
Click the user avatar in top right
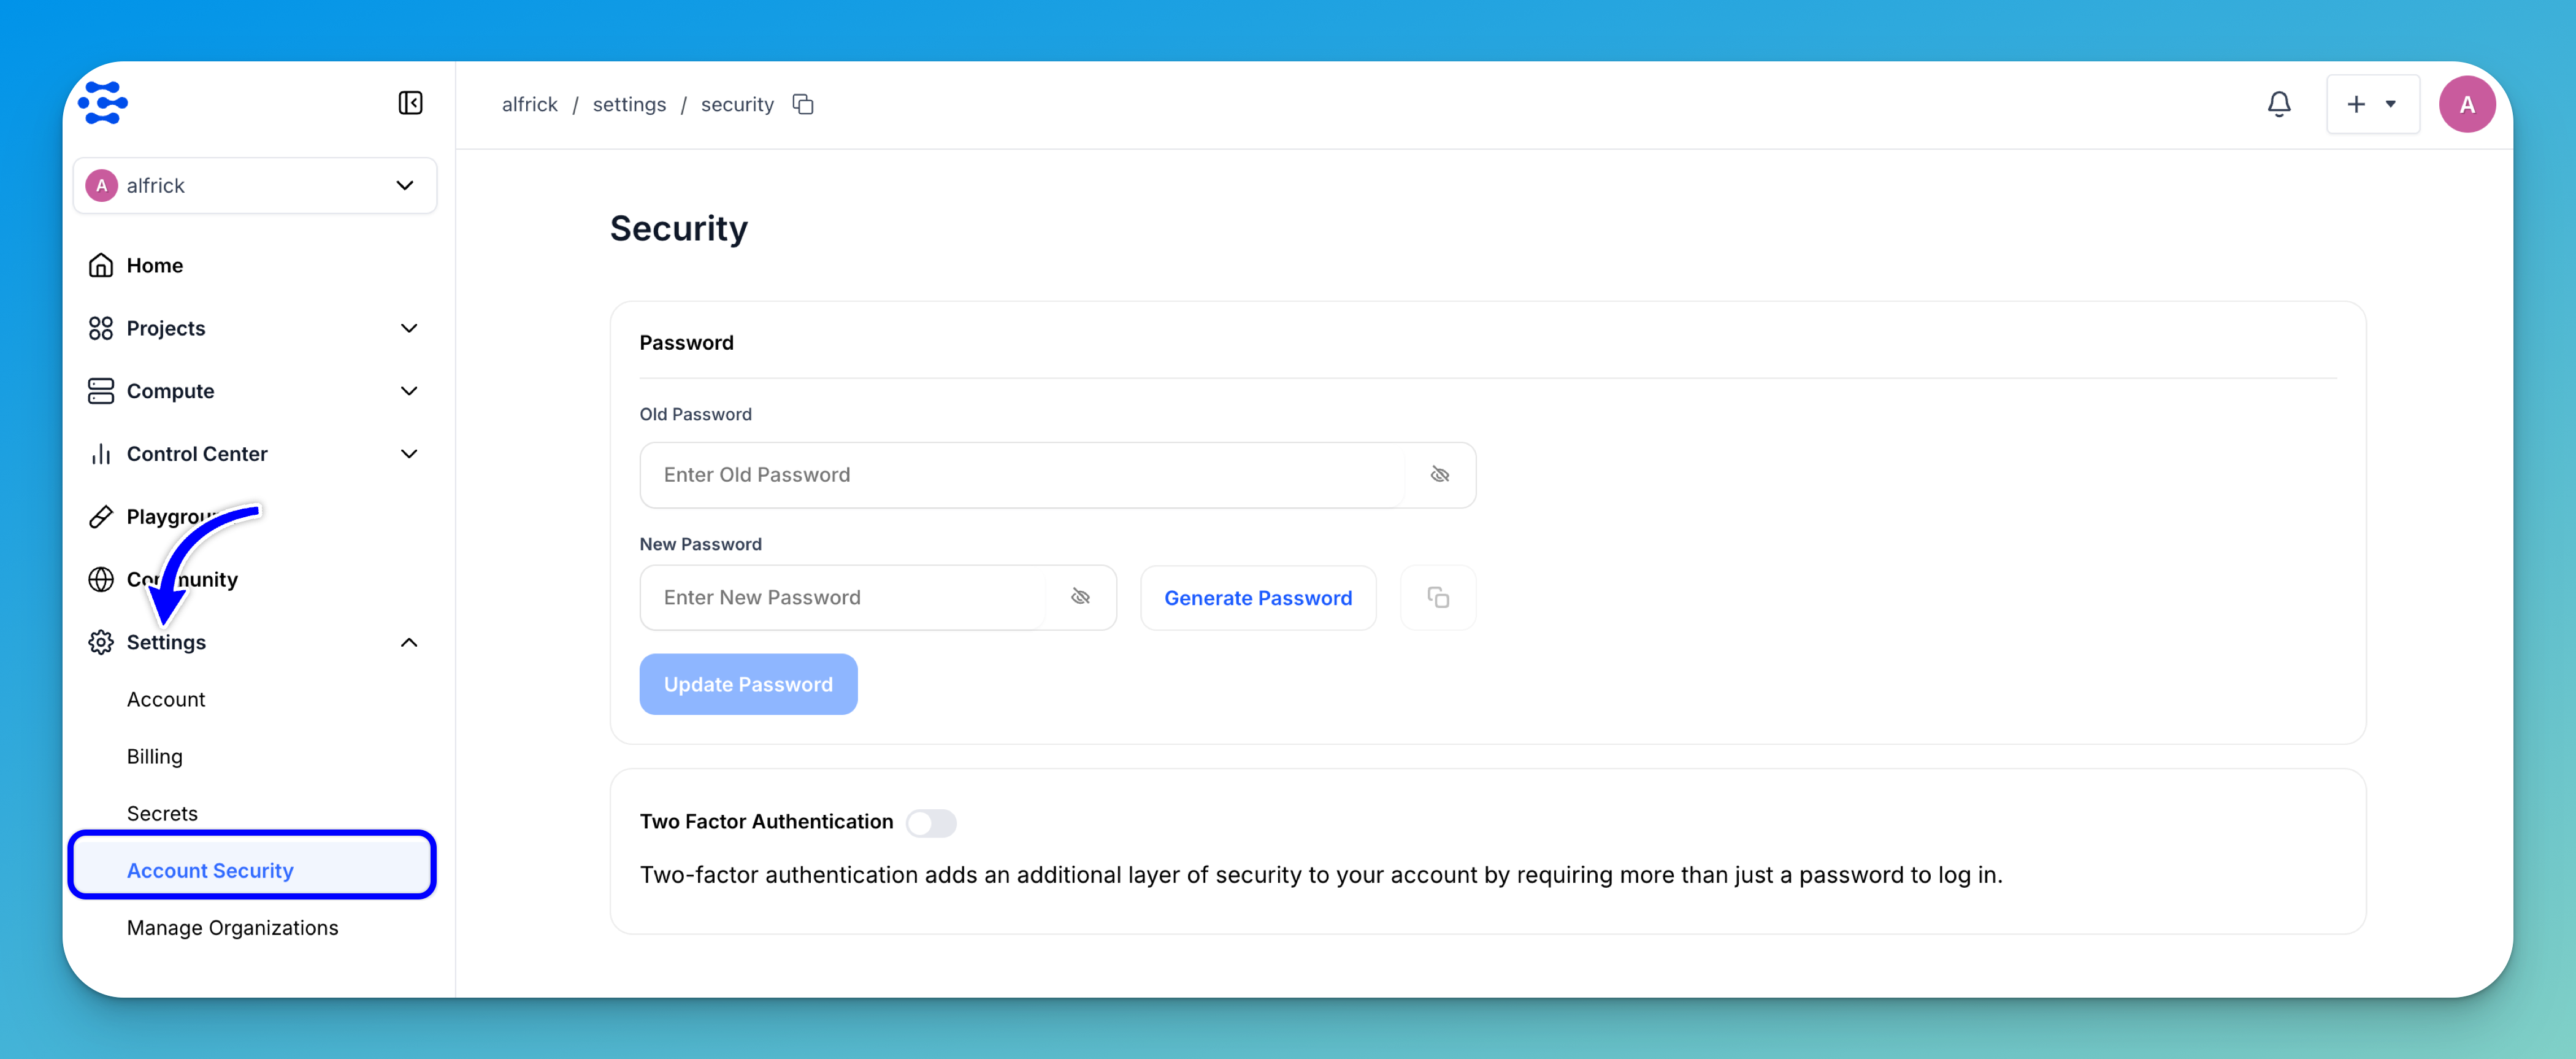pyautogui.click(x=2466, y=104)
